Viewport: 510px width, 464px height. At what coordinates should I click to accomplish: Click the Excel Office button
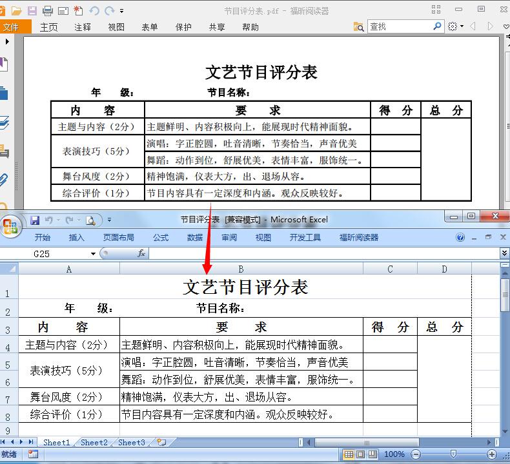click(x=11, y=226)
